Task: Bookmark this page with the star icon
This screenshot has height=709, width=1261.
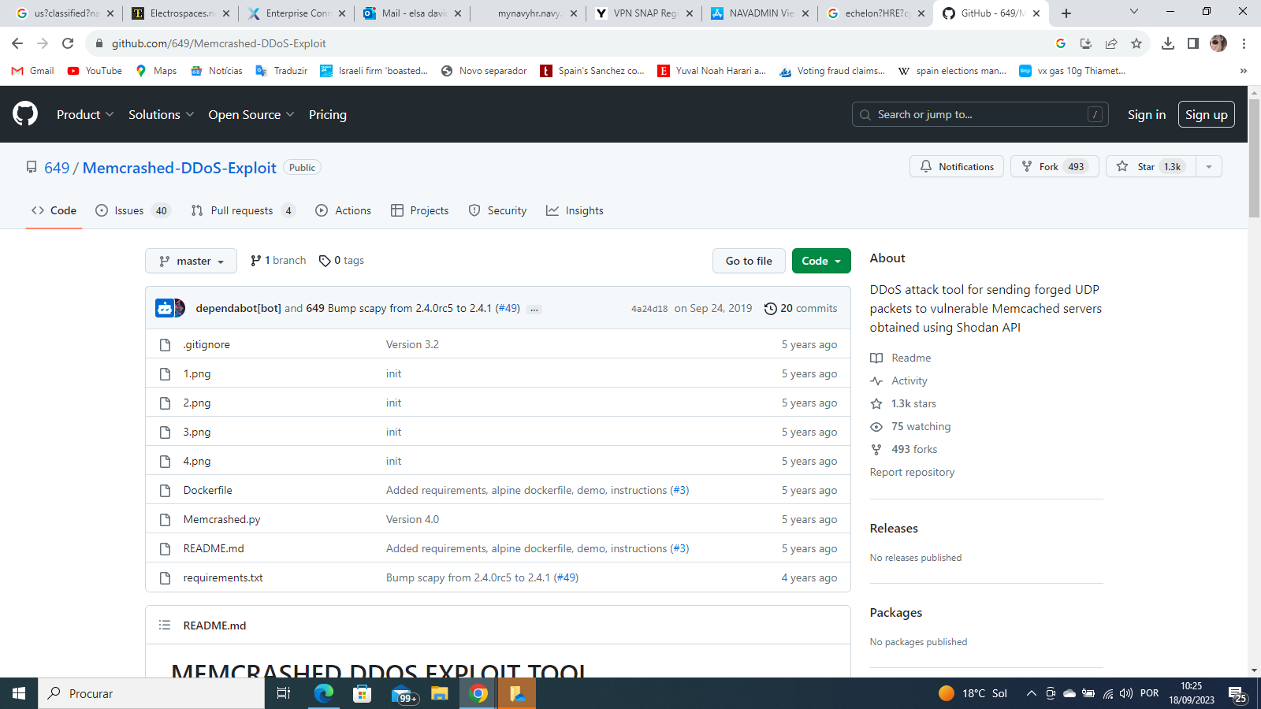Action: click(1136, 43)
